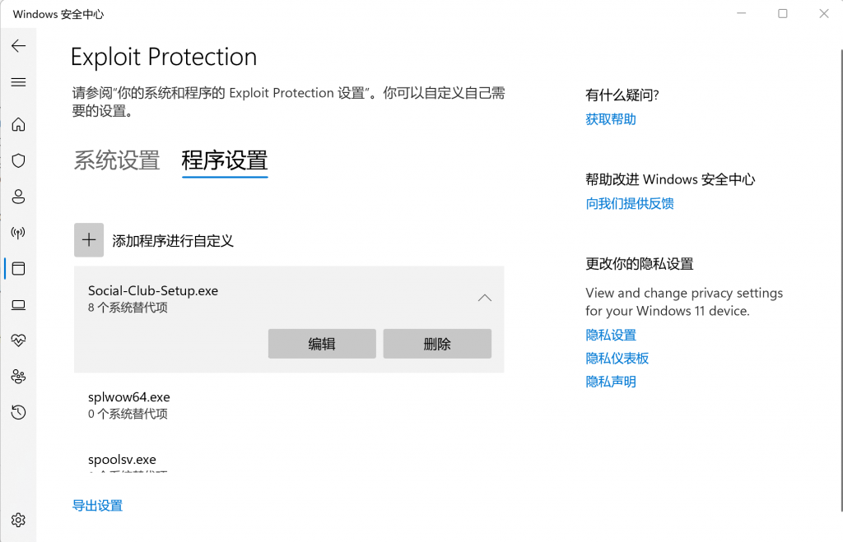The image size is (843, 542).
Task: Open Family options sidebar icon
Action: (x=18, y=376)
